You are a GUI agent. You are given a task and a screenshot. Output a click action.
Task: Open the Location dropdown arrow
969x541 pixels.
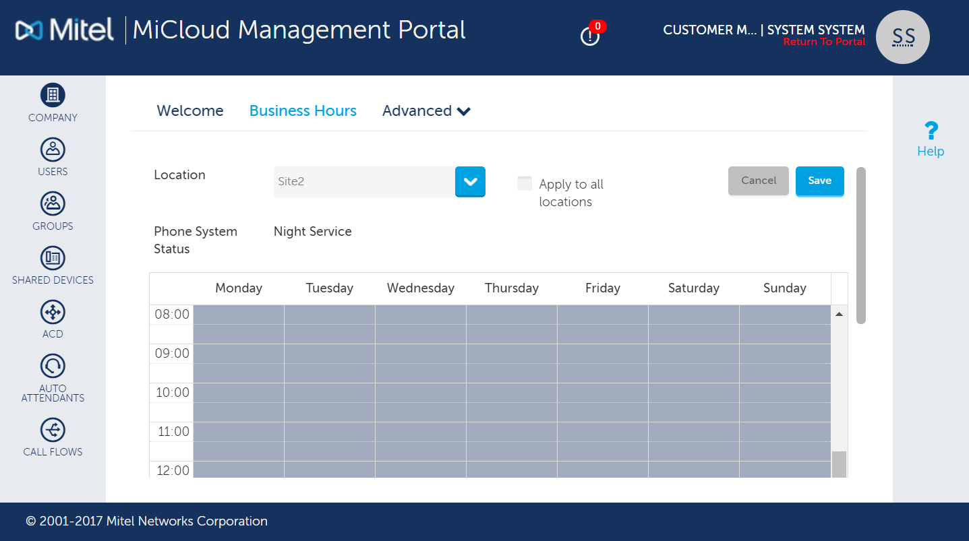pyautogui.click(x=470, y=181)
